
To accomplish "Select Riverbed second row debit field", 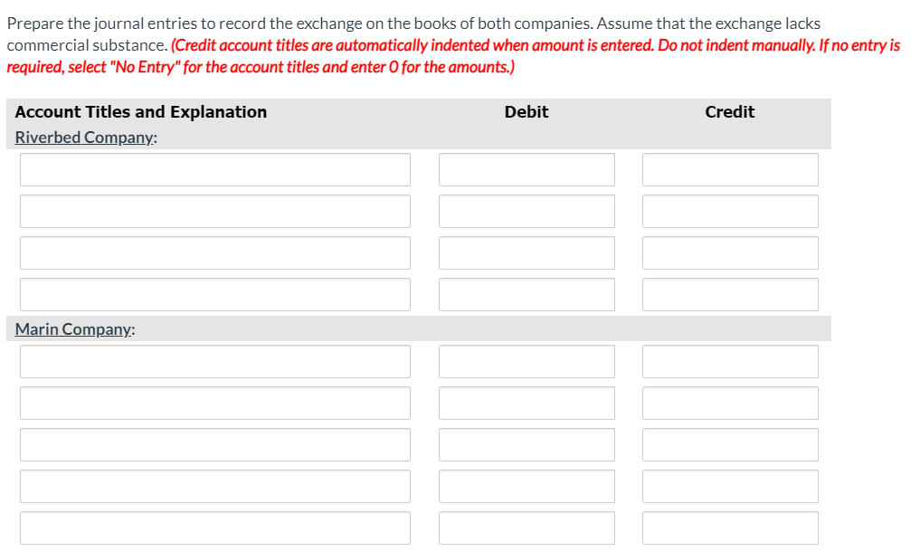I will pos(526,212).
